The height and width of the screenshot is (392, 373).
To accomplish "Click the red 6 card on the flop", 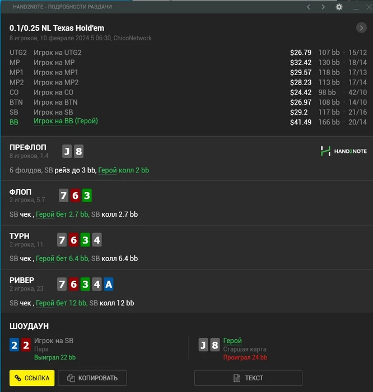I will (75, 195).
